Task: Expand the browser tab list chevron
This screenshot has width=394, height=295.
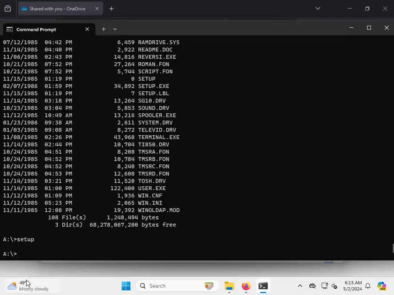Action: tap(317, 8)
